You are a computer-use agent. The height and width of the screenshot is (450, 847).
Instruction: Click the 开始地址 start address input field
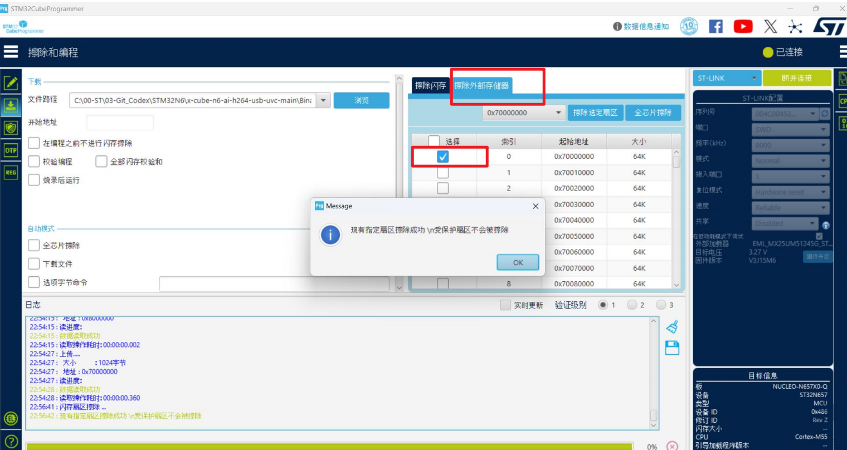[x=120, y=123]
